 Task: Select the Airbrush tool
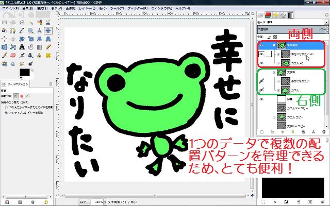[x=22, y=55]
